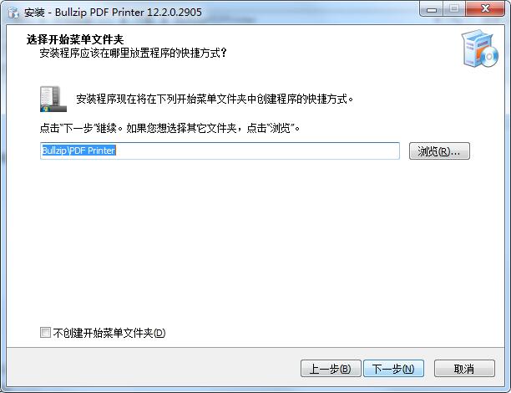The image size is (511, 393).
Task: Click the heading 选择开始菜单文件夹
Action: click(x=75, y=39)
